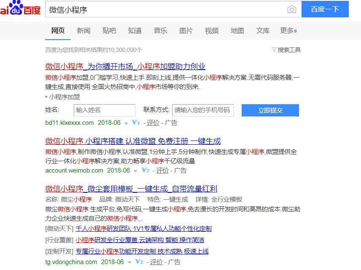Click the V2 badge for account.weimob.com

(145, 170)
